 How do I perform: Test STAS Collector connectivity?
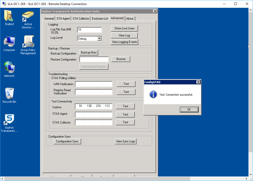[x=125, y=122]
